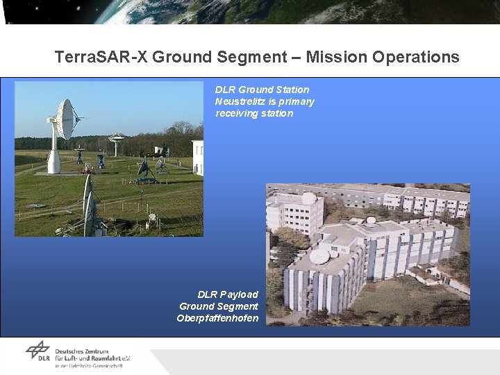Click the Deutsches Zentrum für Luft- und Raumfahrt text

[92, 355]
